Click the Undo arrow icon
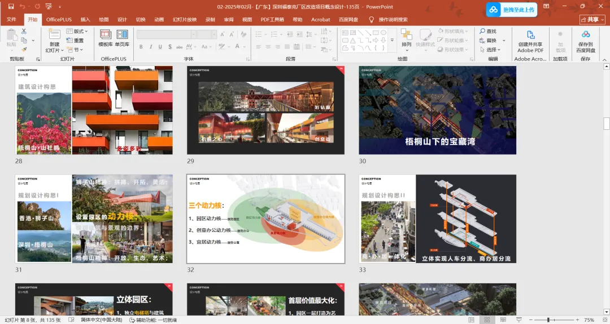Screen dimensions: 610x324 click(22, 7)
